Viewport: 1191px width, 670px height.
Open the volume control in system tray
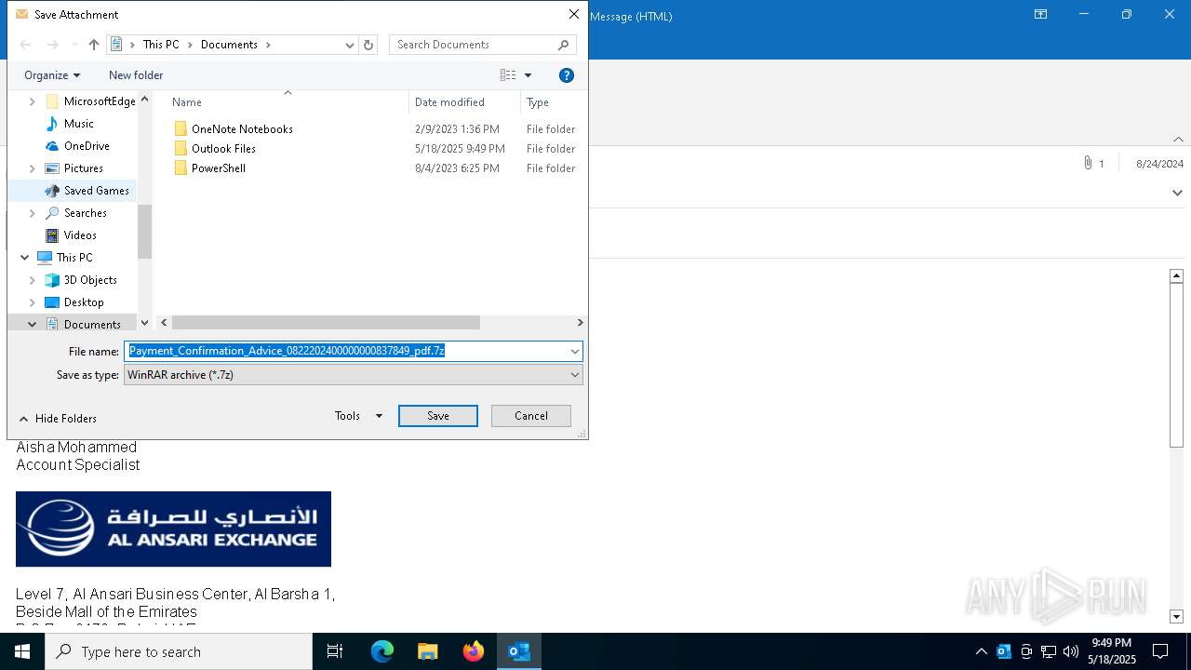(x=1071, y=651)
